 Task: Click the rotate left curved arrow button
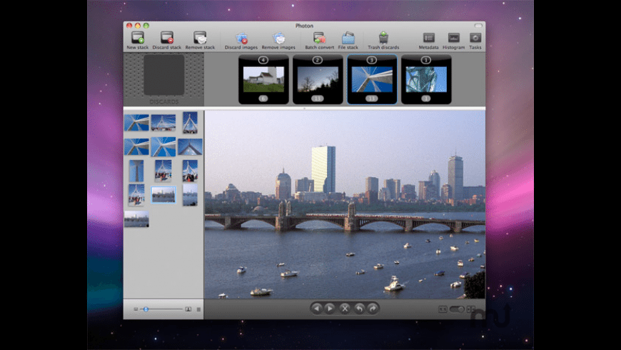tap(359, 309)
